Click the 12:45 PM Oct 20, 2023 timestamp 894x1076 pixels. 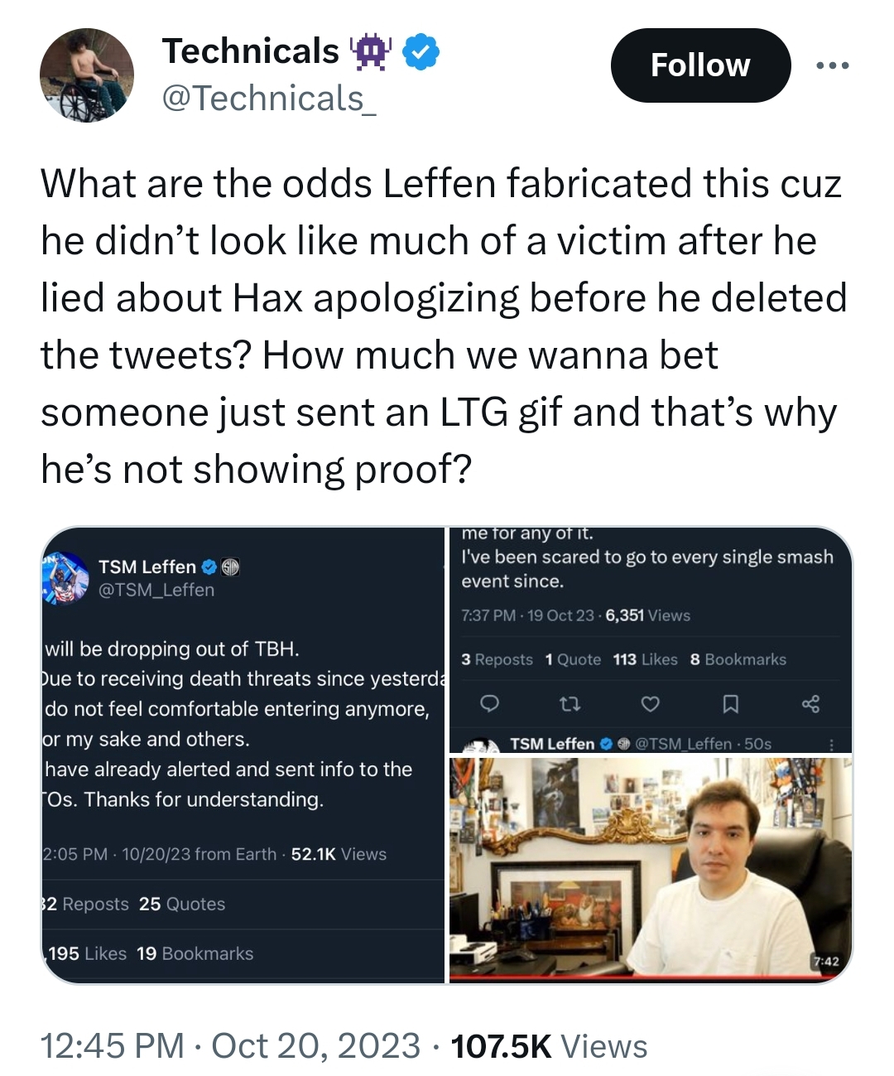(230, 1046)
